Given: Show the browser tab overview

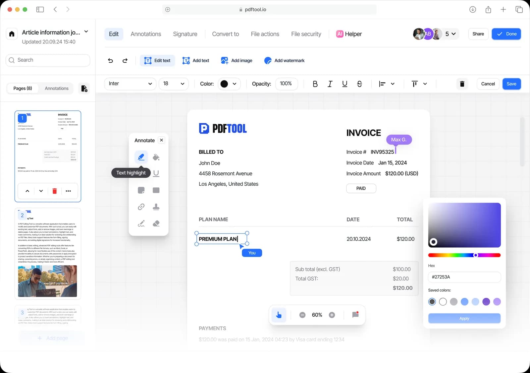Looking at the screenshot, I should [519, 10].
